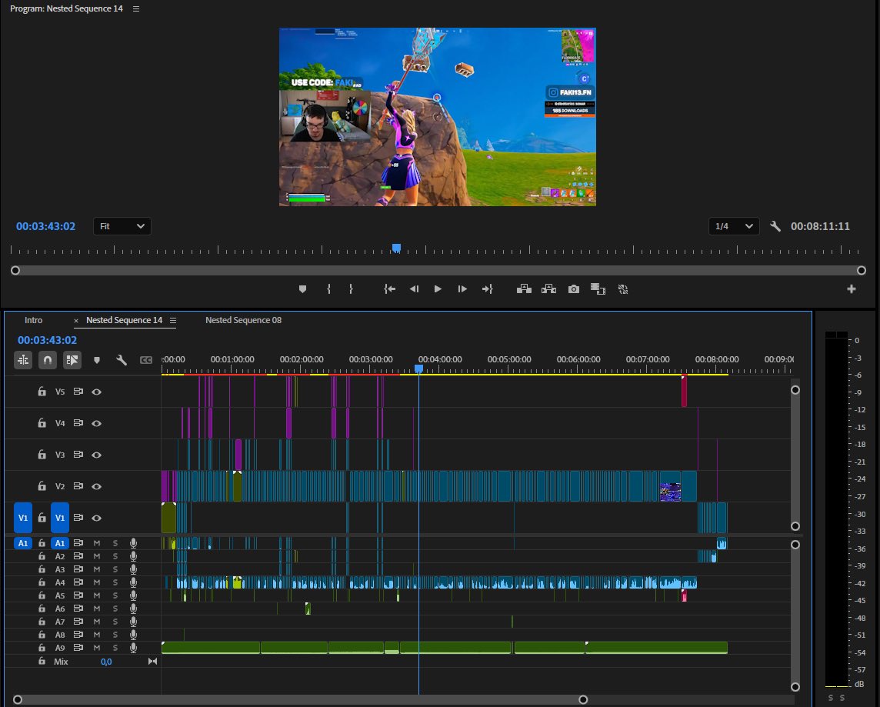Toggle Snap in Timeline magnet

click(x=48, y=360)
